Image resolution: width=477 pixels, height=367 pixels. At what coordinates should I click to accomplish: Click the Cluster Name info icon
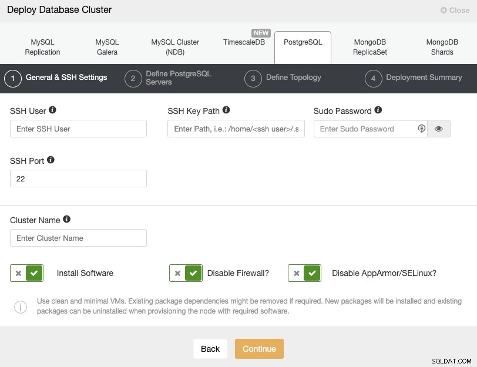pyautogui.click(x=66, y=219)
